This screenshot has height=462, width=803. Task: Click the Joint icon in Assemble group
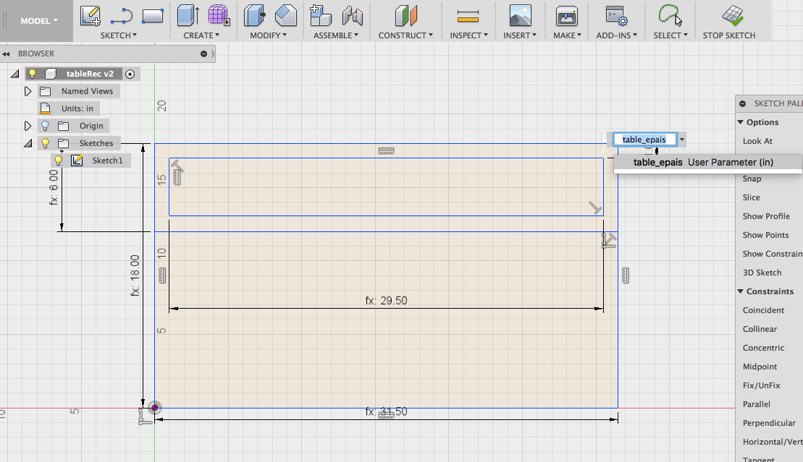353,16
